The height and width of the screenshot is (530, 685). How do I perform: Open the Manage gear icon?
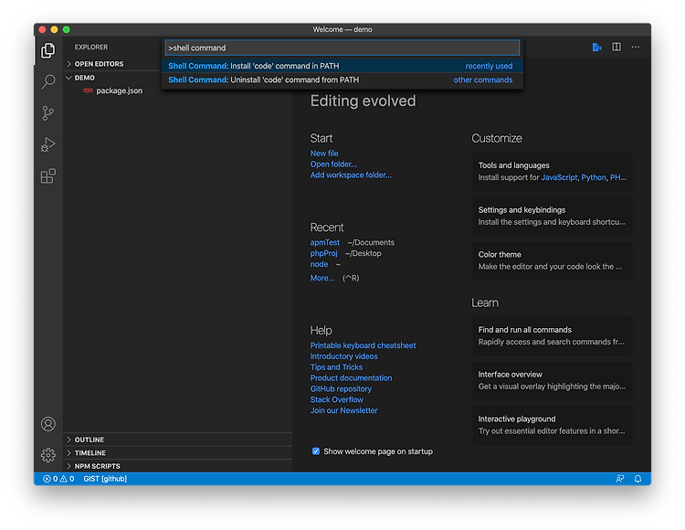(48, 455)
